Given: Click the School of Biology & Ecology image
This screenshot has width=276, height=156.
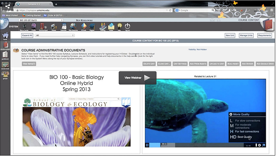Looking at the screenshot, I should point(77,122).
